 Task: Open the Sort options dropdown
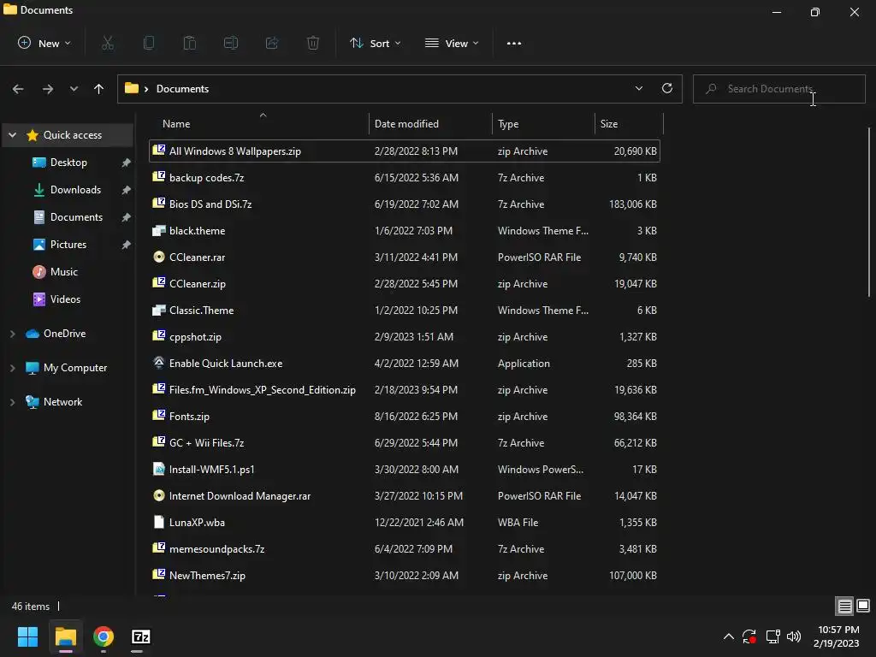375,43
